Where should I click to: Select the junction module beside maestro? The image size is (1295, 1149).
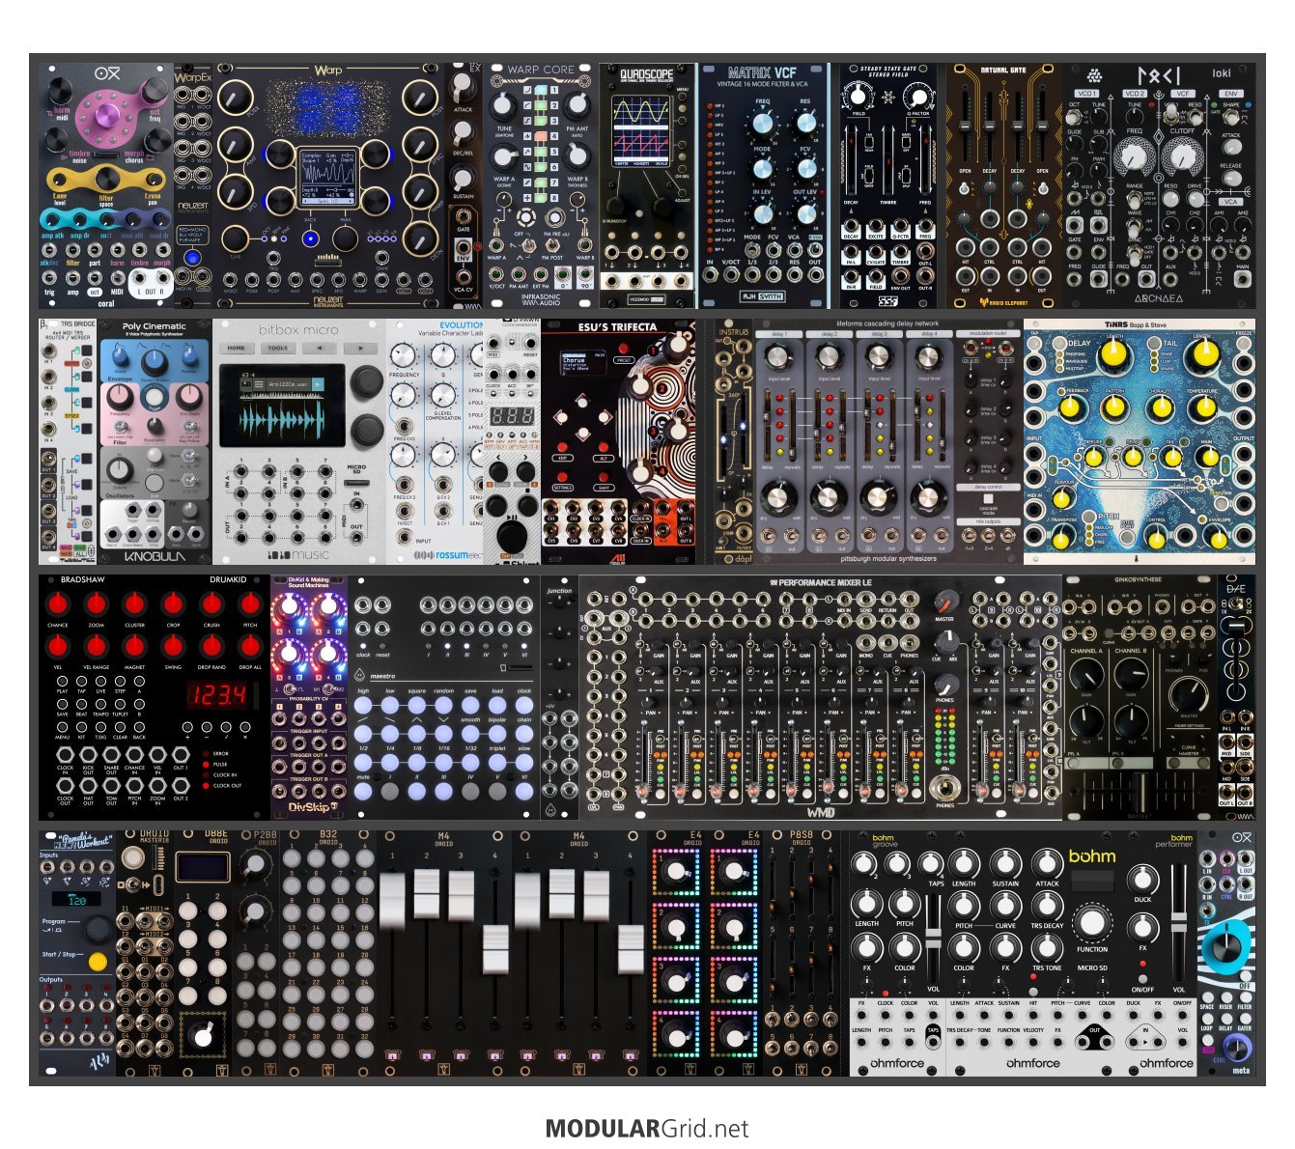point(559,697)
